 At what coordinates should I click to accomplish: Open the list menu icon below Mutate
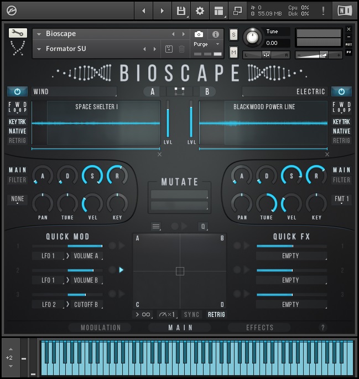coord(156,227)
